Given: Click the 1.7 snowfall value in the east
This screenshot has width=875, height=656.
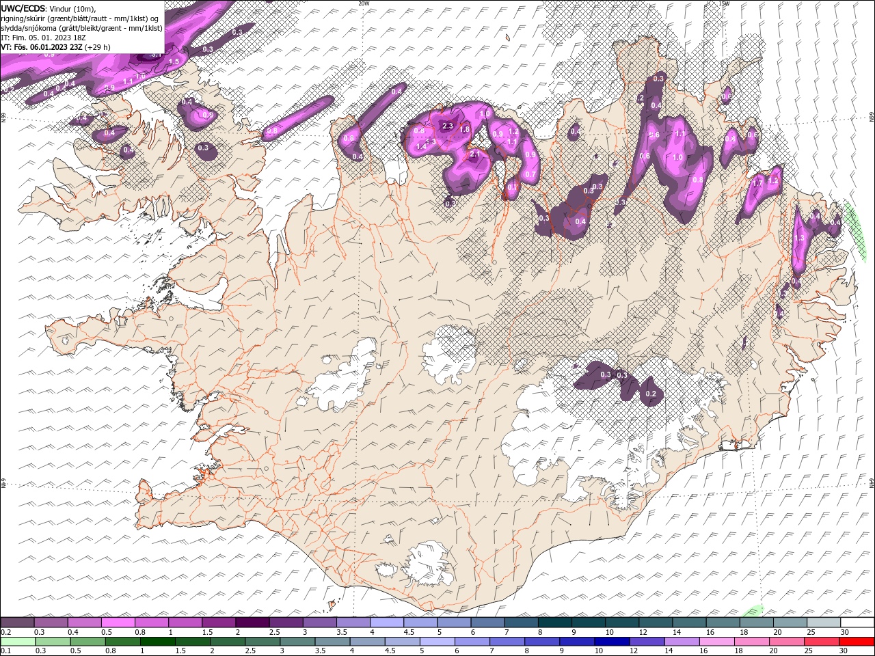Looking at the screenshot, I should [x=757, y=183].
